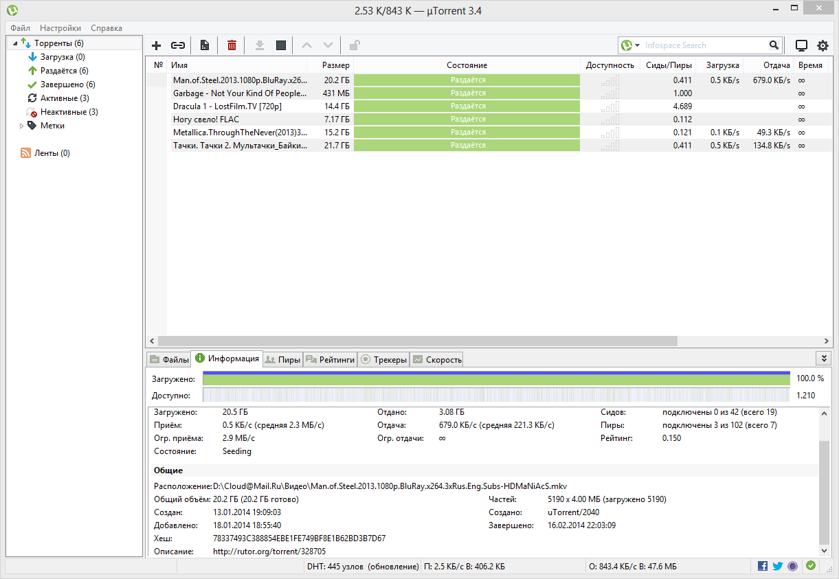The height and width of the screenshot is (579, 839).
Task: Open the Справка menu
Action: [107, 28]
